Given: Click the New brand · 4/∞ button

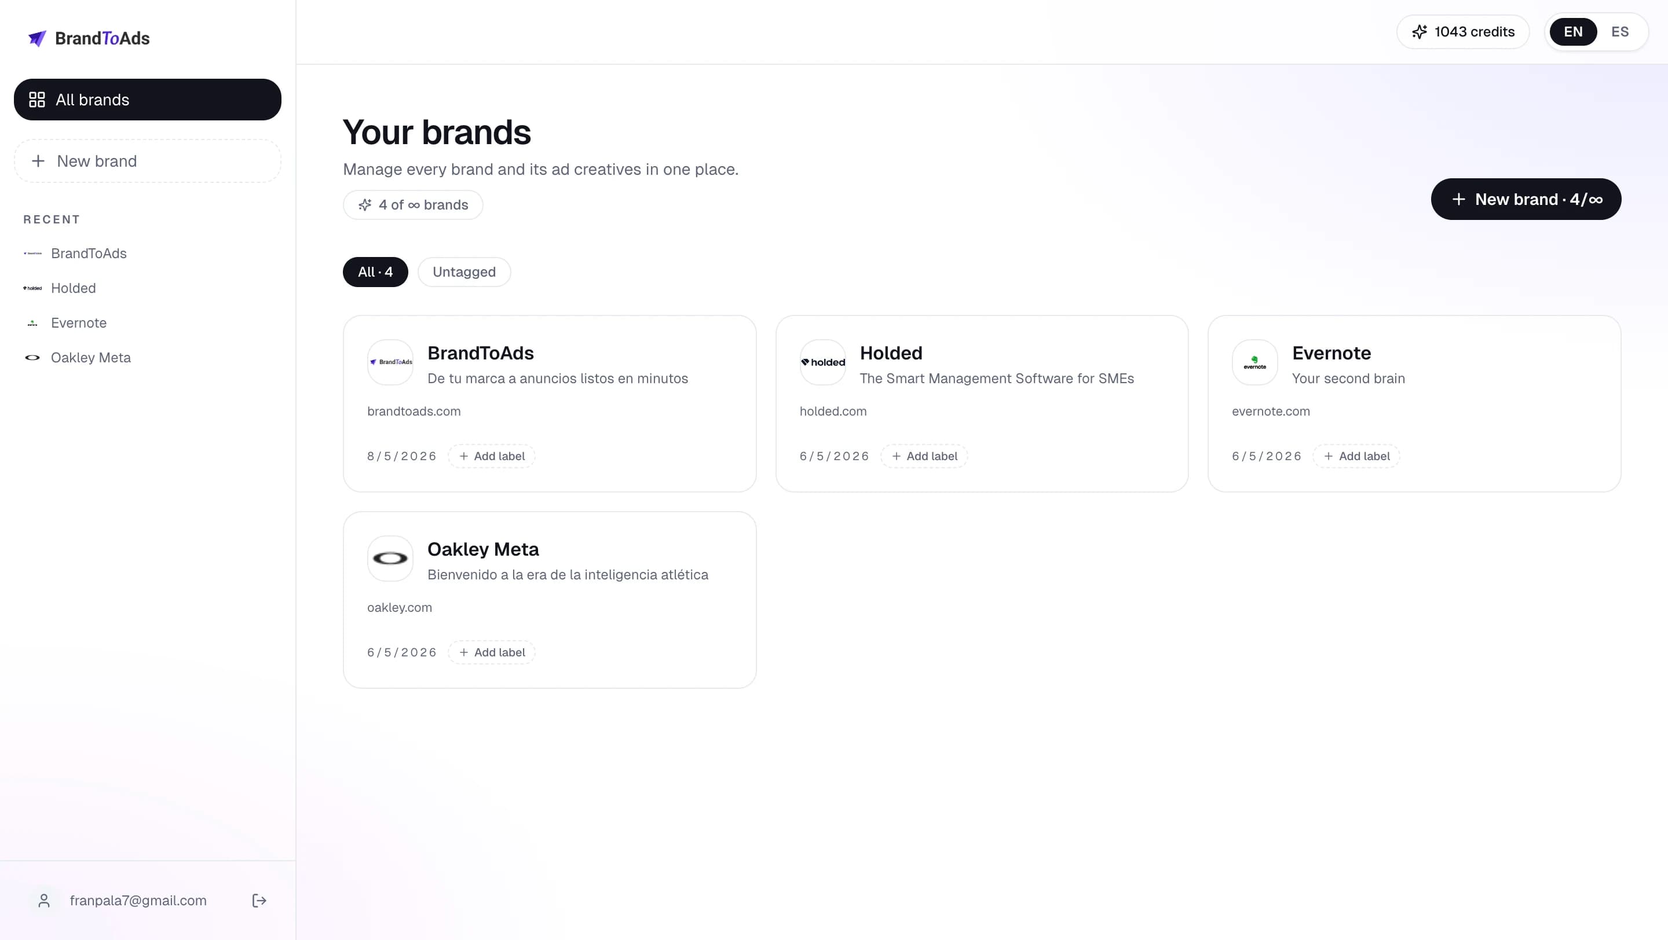Looking at the screenshot, I should 1526,199.
